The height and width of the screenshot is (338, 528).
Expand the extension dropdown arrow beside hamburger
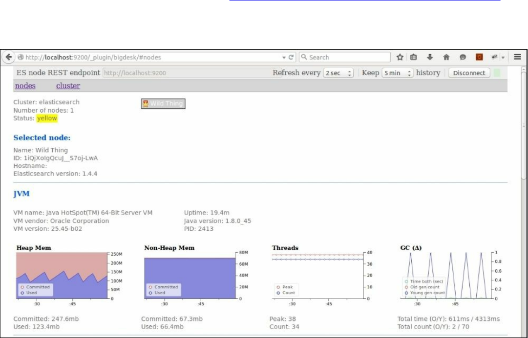tap(503, 58)
